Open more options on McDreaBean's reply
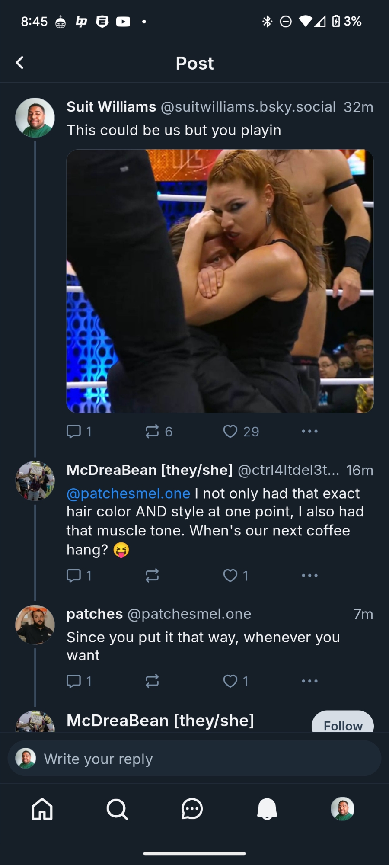The height and width of the screenshot is (865, 389). pos(309,575)
